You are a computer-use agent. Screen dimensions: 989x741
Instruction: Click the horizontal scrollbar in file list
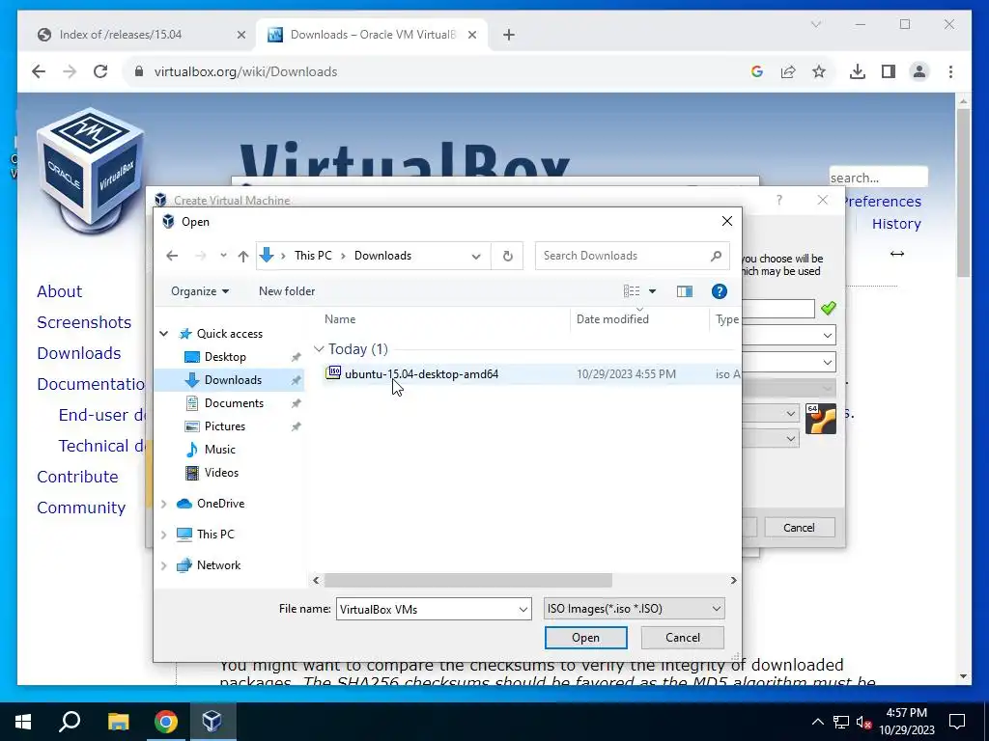click(468, 580)
